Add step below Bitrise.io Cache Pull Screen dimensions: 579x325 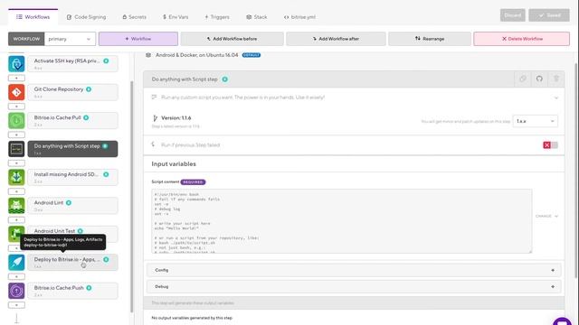16,135
